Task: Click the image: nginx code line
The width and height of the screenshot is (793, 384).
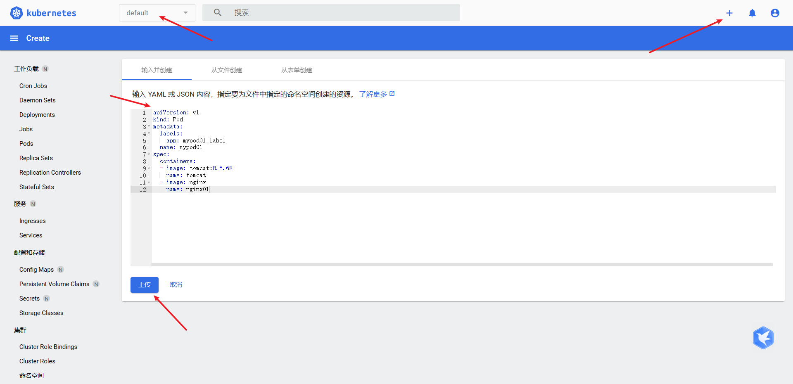Action: tap(186, 183)
